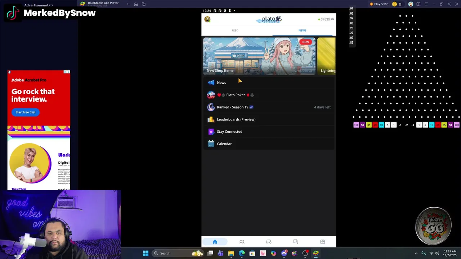Click the Advertisement info icon
The image size is (461, 259).
pyautogui.click(x=51, y=5)
